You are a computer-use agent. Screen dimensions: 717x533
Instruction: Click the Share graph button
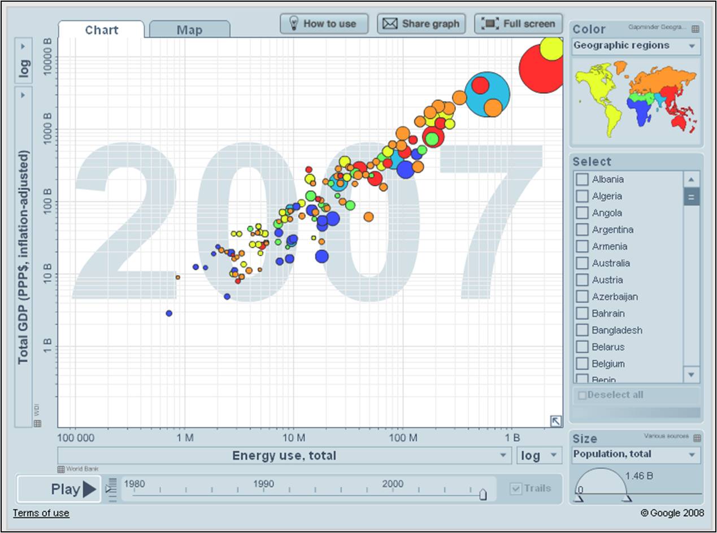coord(421,24)
